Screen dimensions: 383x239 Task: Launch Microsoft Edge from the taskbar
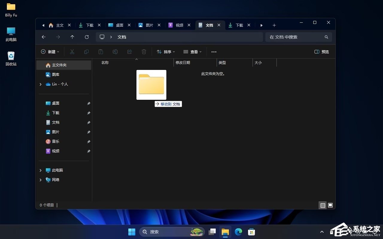click(x=238, y=232)
